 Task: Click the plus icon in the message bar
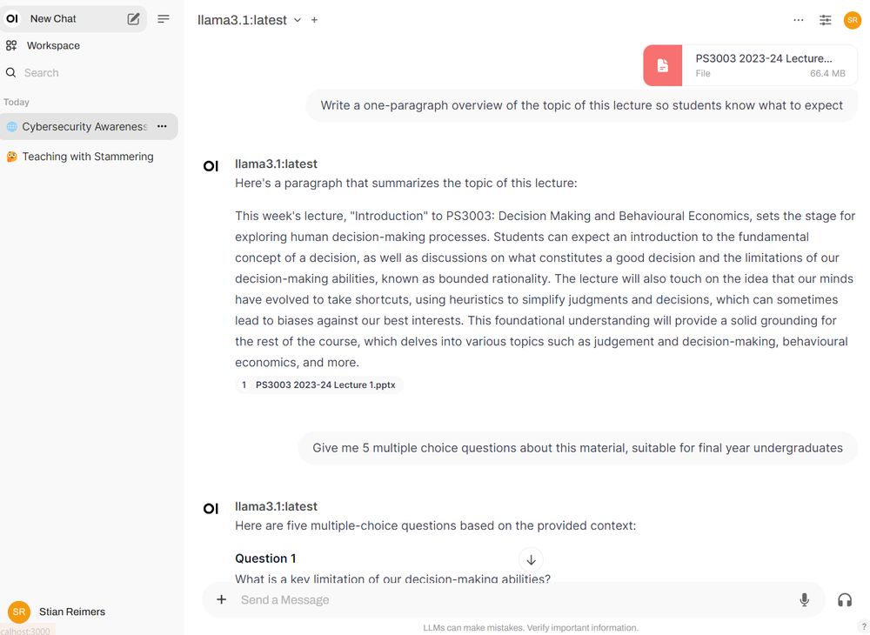221,599
